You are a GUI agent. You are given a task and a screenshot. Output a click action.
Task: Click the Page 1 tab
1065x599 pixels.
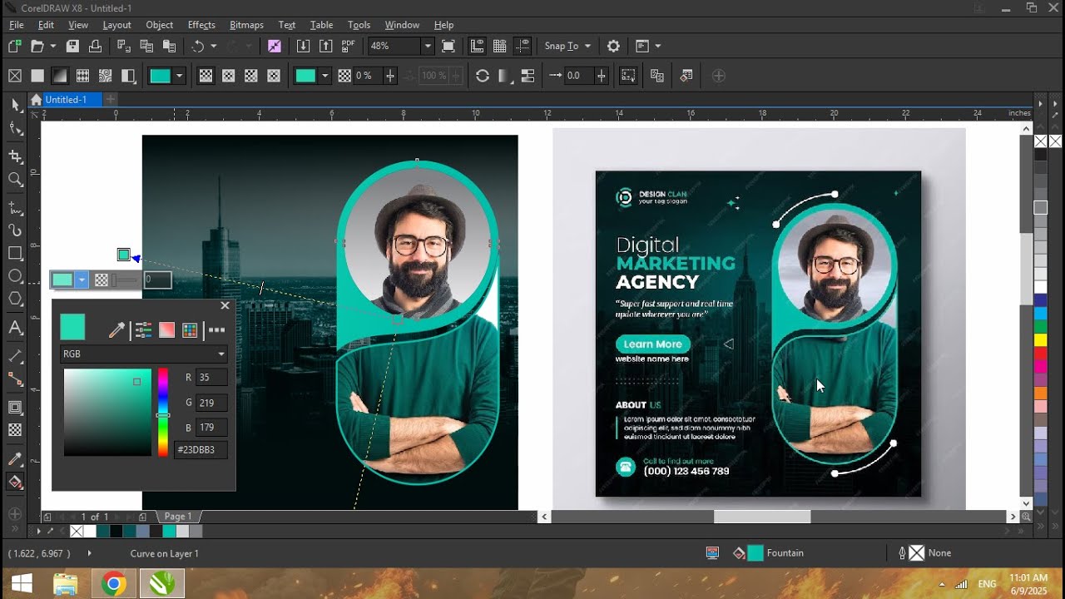(178, 517)
